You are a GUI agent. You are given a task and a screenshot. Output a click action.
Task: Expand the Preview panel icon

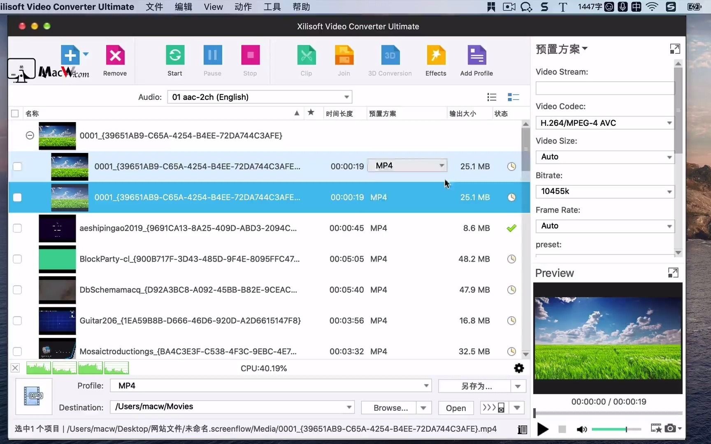(673, 273)
